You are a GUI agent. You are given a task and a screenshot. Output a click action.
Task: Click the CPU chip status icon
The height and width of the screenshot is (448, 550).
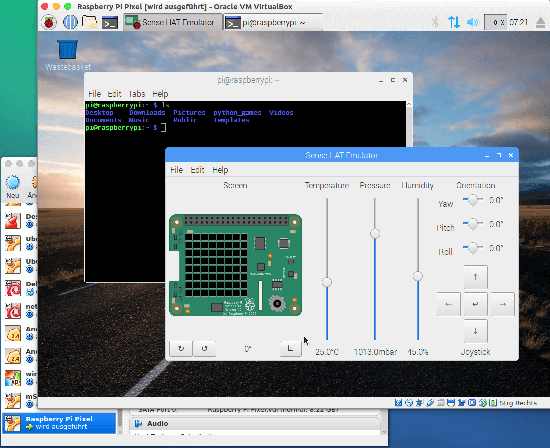[x=472, y=403]
